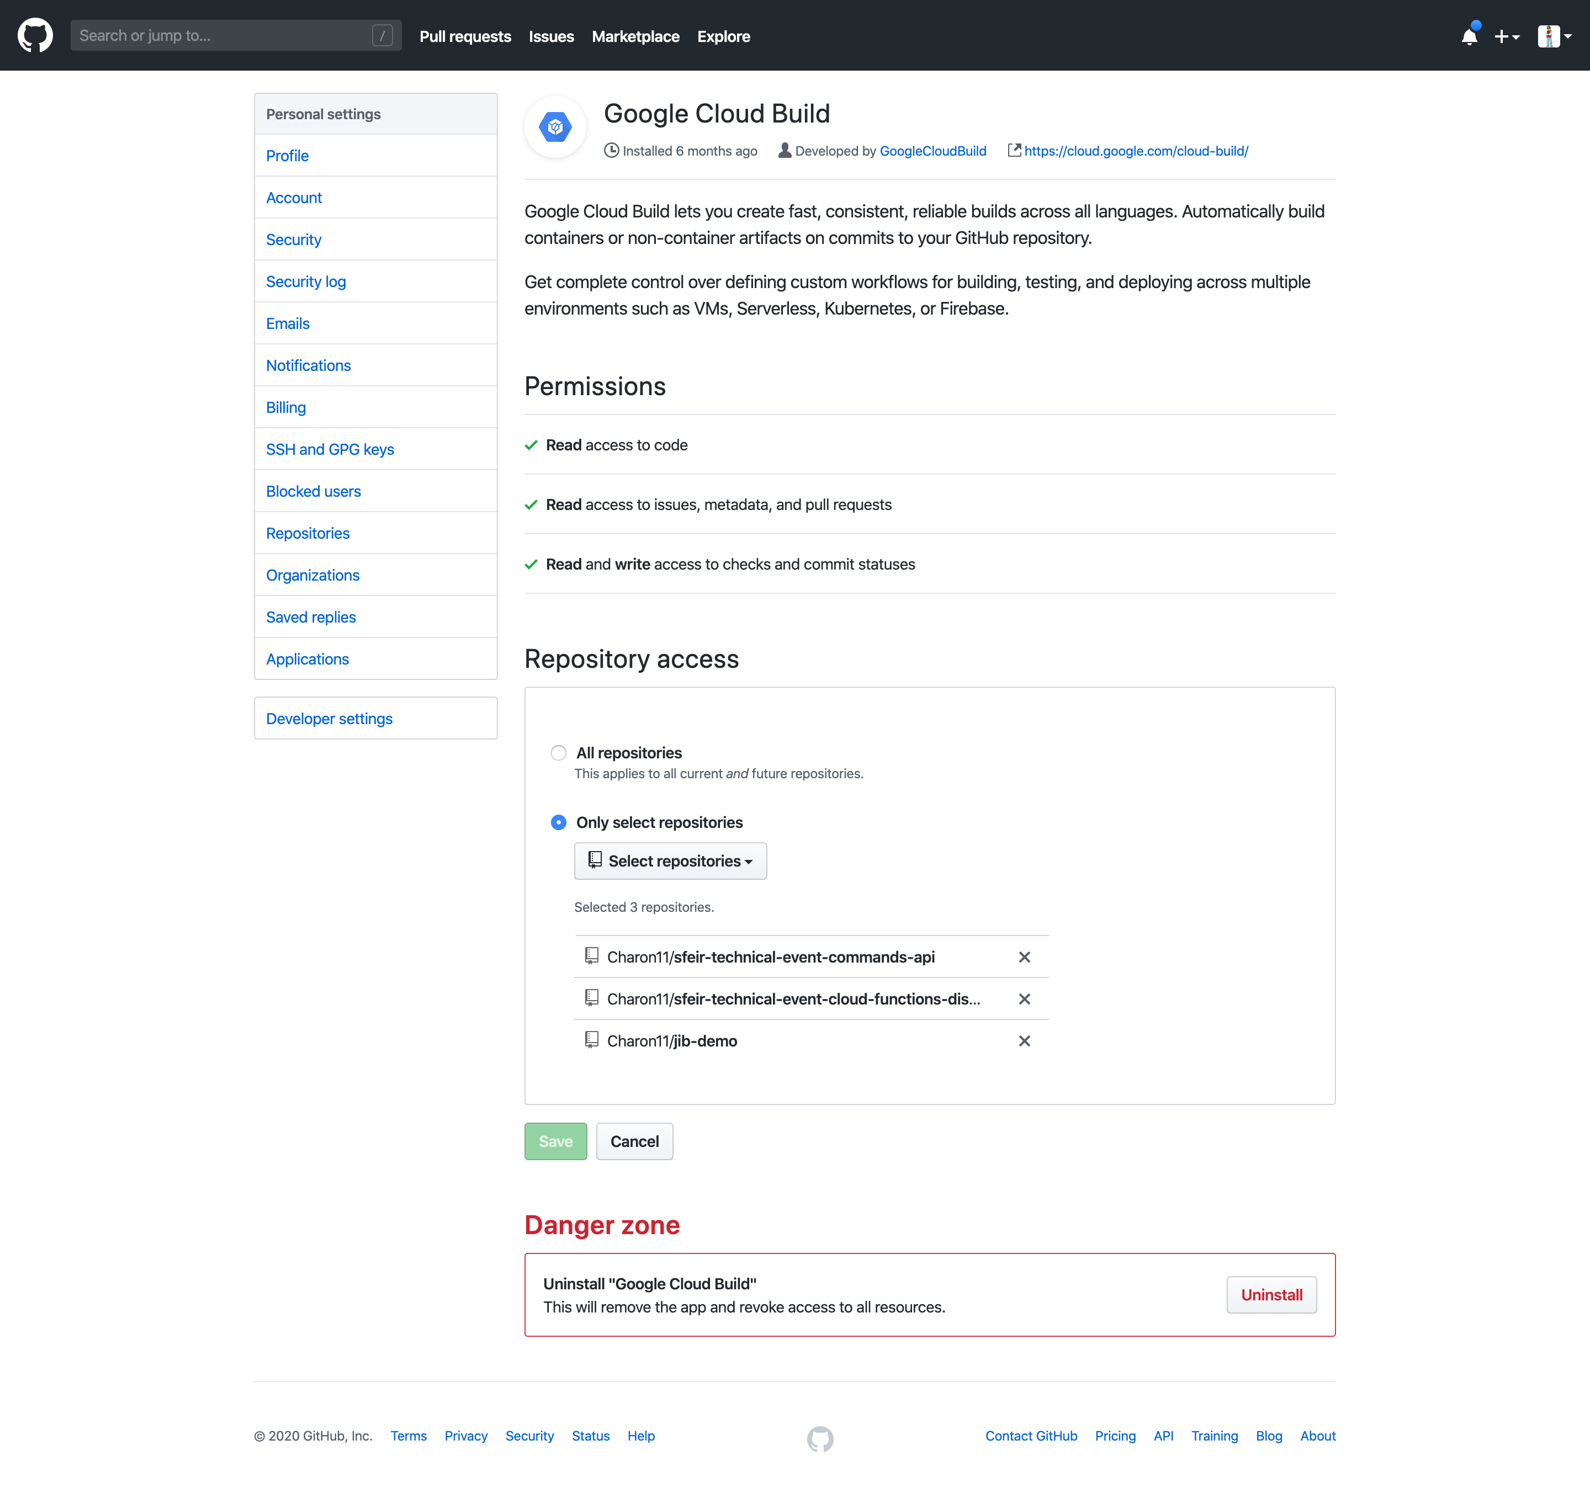Open Privacy in the footer

pos(466,1436)
